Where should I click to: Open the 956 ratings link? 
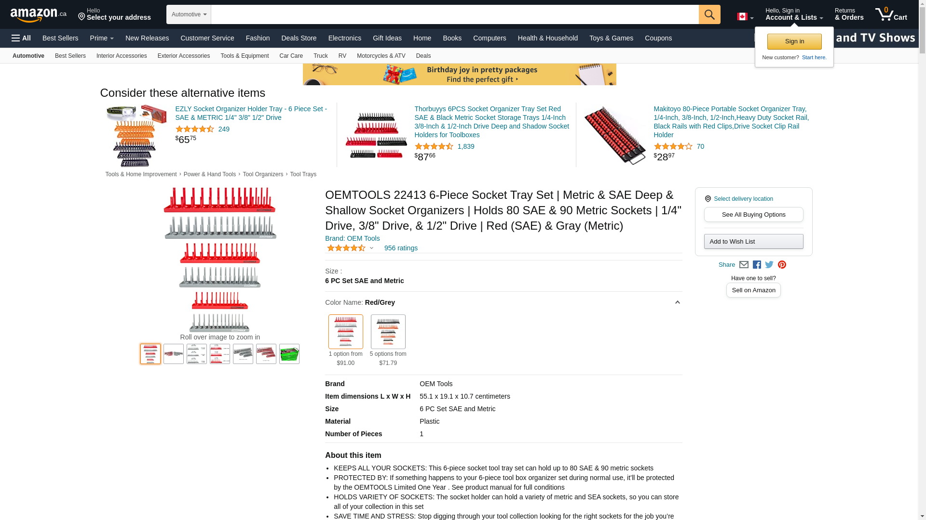tap(401, 248)
